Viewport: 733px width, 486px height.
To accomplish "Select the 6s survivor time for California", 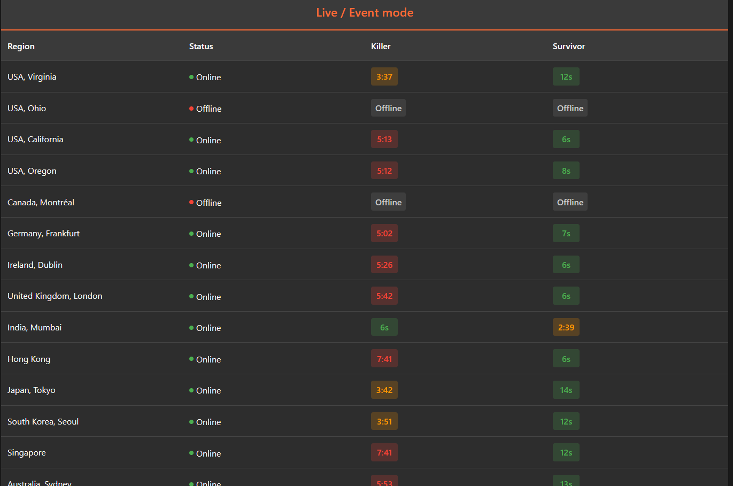I will [566, 140].
